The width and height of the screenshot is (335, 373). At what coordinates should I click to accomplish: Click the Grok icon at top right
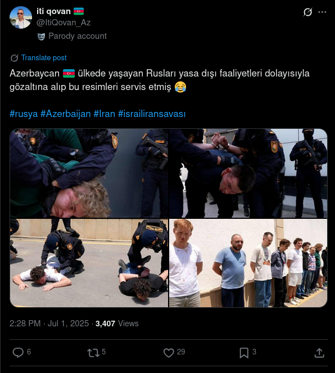[x=307, y=12]
